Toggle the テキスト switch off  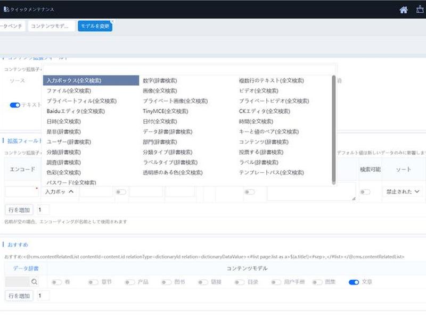point(15,105)
